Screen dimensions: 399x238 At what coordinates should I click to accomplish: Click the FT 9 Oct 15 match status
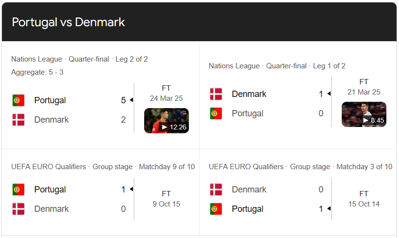tap(166, 199)
